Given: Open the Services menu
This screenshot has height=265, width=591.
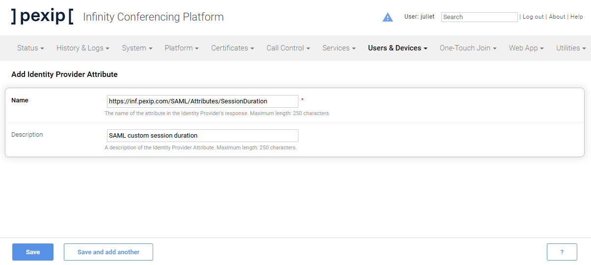Looking at the screenshot, I should click(339, 48).
